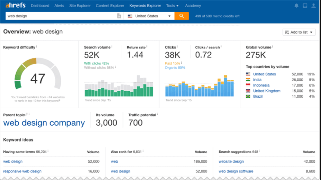Click the India country link
Screen dimensions: 321x180
[x=257, y=80]
